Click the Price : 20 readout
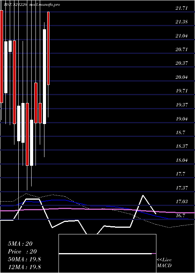 tap(22, 252)
